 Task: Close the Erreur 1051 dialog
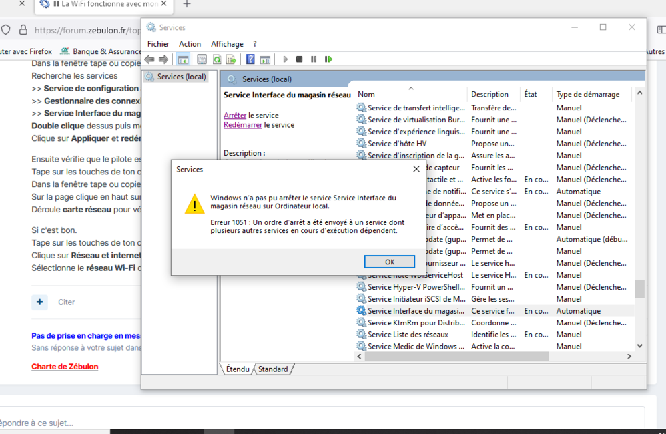[x=416, y=170]
